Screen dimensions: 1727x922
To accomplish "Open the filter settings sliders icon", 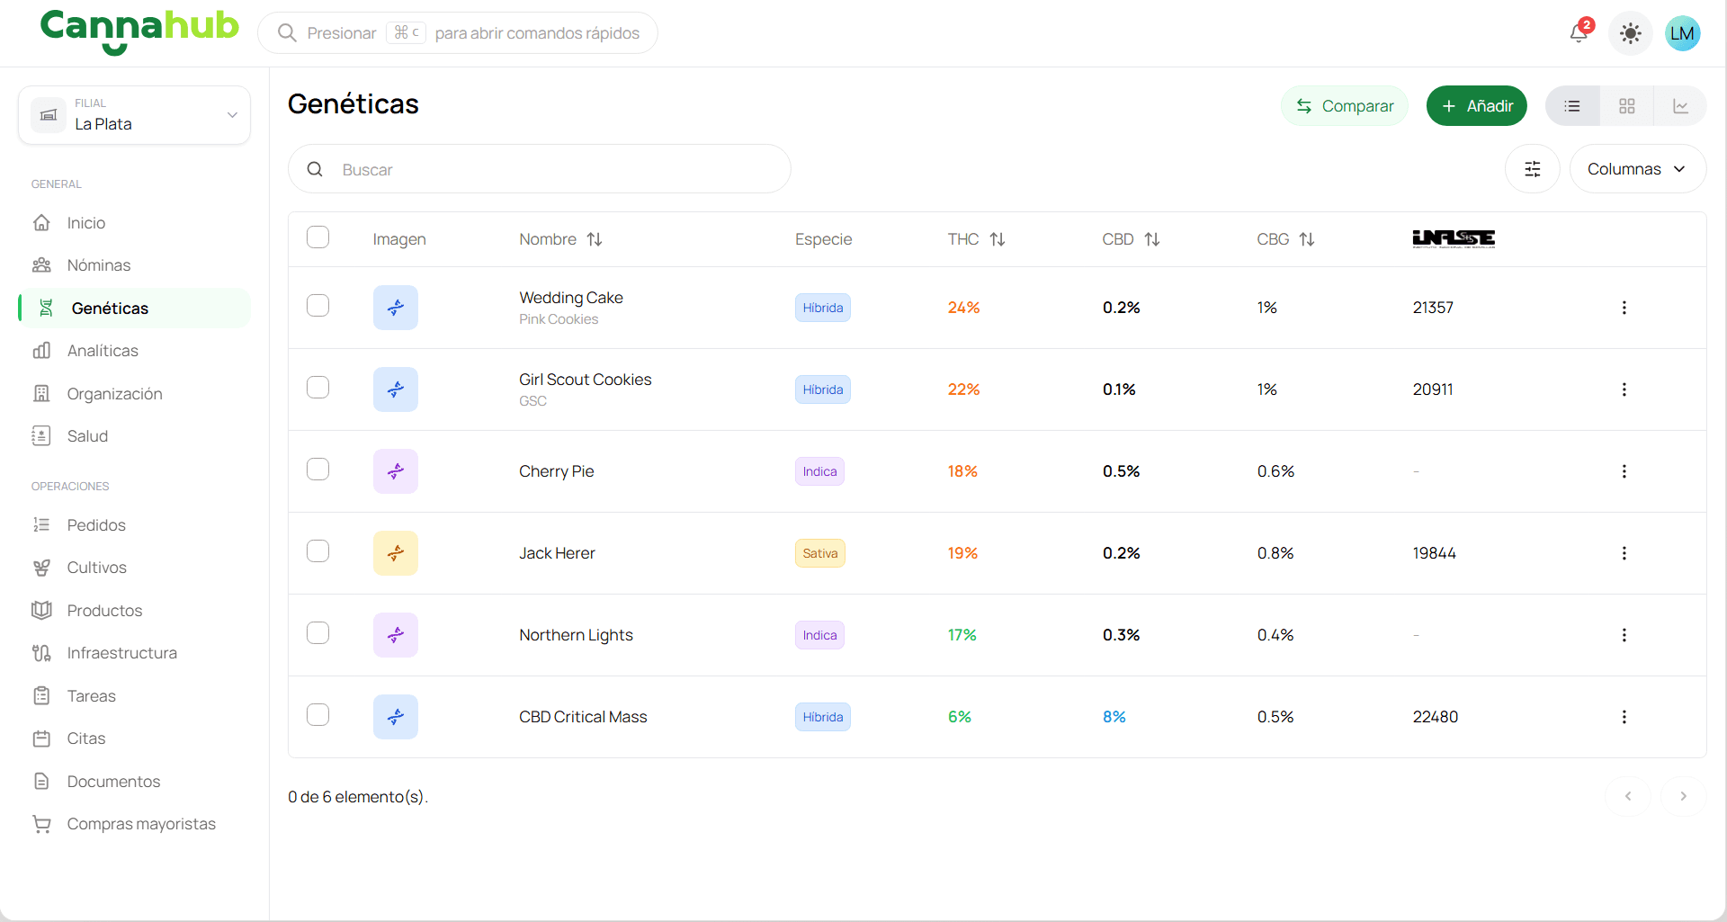I will (x=1533, y=169).
